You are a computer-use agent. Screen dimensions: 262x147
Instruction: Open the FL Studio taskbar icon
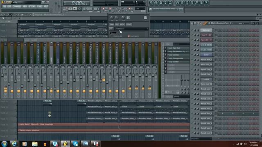(65, 144)
